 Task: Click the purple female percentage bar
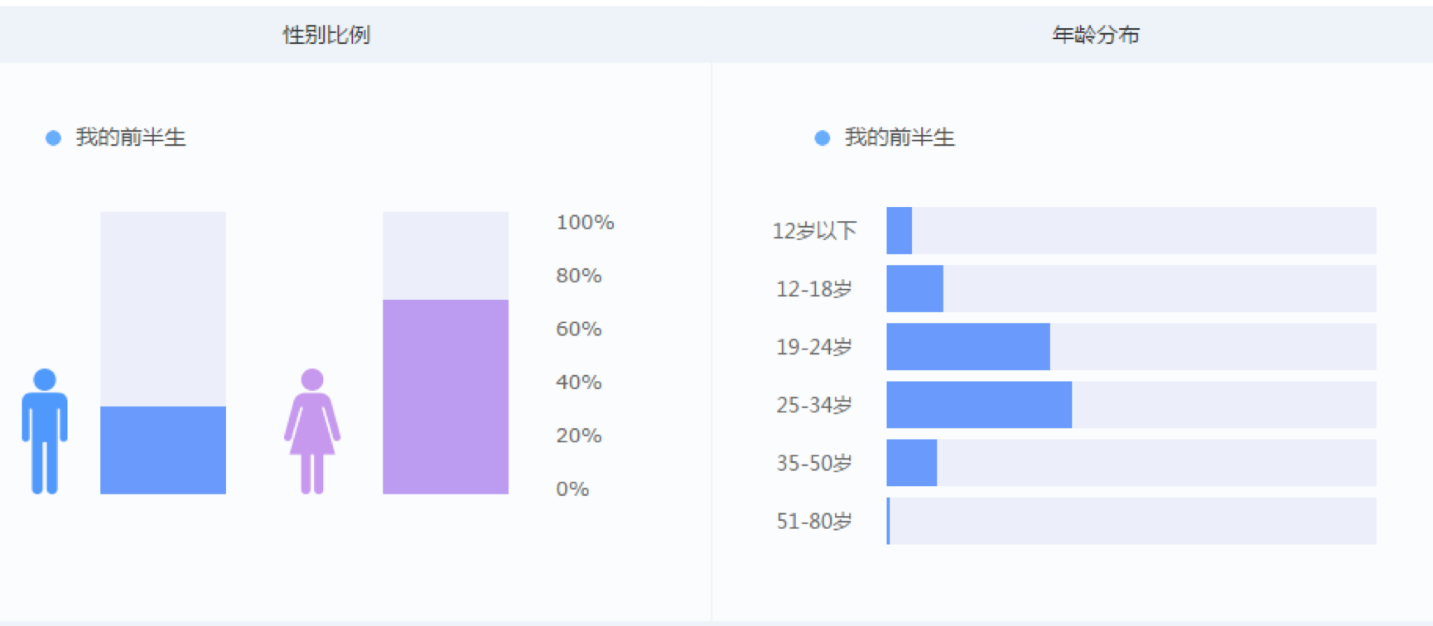coord(446,397)
